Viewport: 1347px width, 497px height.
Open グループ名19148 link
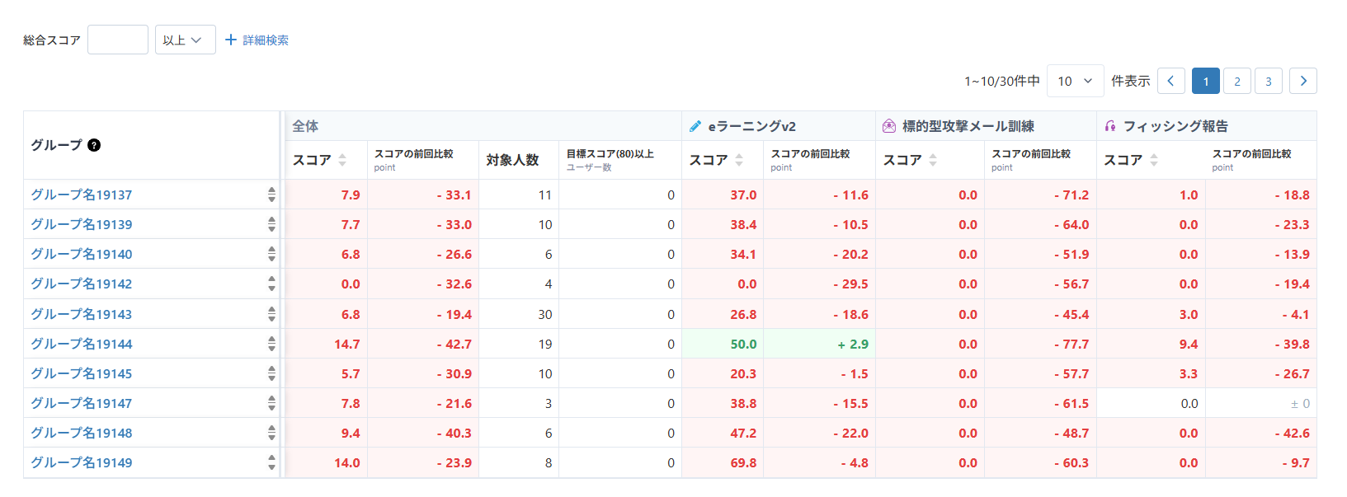pyautogui.click(x=82, y=433)
